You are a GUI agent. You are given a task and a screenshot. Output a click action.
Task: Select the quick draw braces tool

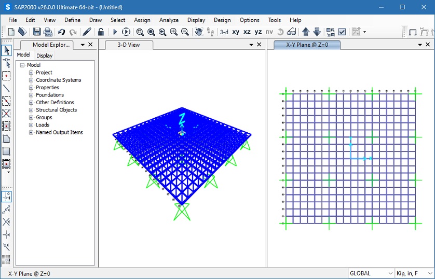coord(6,114)
